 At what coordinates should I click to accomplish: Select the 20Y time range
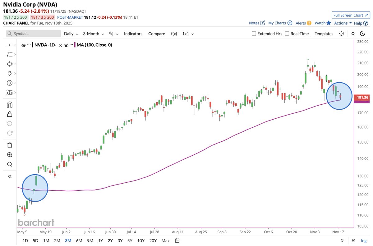point(153,241)
